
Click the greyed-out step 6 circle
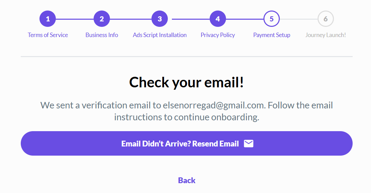325,19
